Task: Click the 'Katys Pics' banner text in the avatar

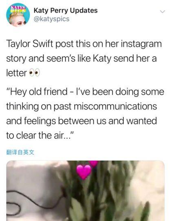Action: (x=19, y=8)
